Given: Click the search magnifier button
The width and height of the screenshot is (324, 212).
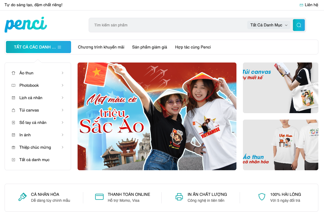Looking at the screenshot, I should click(299, 25).
